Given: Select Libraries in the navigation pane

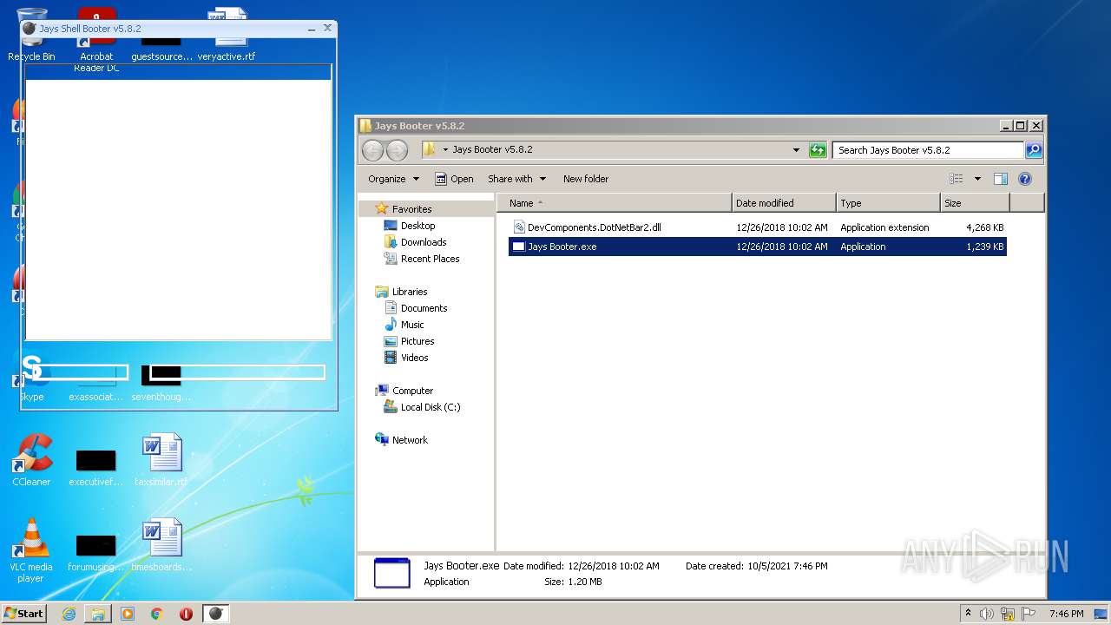Looking at the screenshot, I should pos(409,292).
